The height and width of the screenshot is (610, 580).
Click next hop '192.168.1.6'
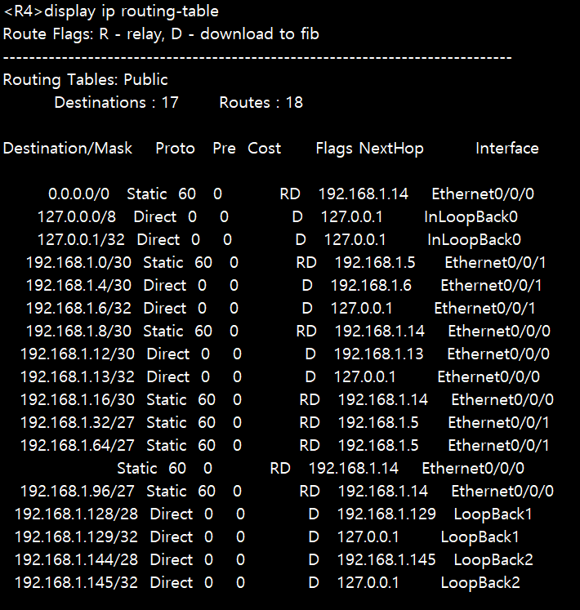pos(372,286)
